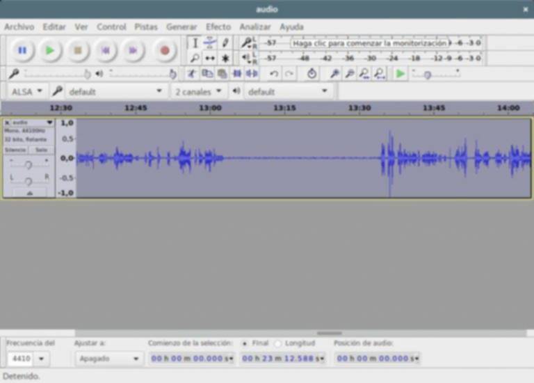Click the Zoom Out icon
The height and width of the screenshot is (383, 534).
[350, 74]
